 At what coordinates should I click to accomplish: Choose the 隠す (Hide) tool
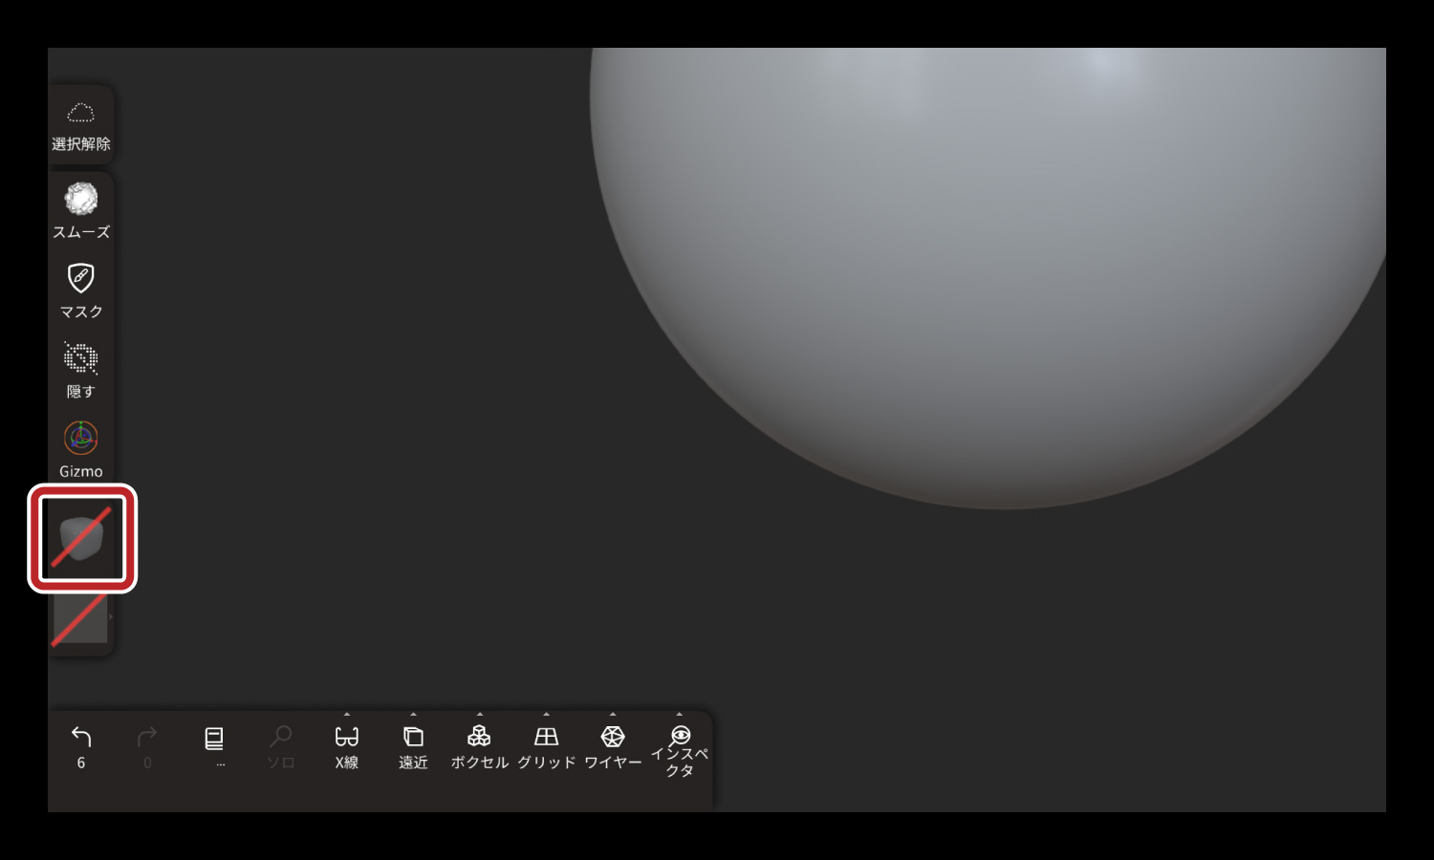pos(81,359)
